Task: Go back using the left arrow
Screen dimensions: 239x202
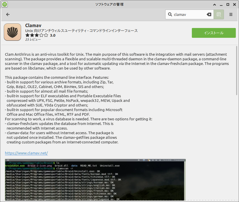Action: coord(8,14)
